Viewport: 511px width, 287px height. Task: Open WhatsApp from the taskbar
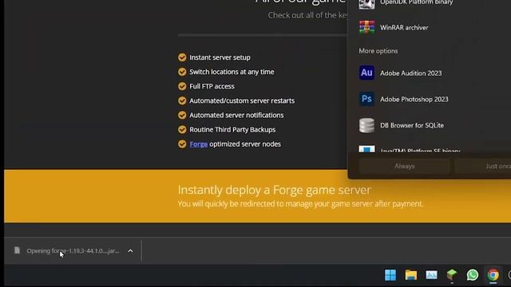473,275
